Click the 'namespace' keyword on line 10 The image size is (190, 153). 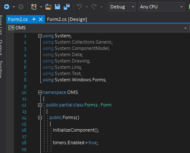[x=55, y=92]
